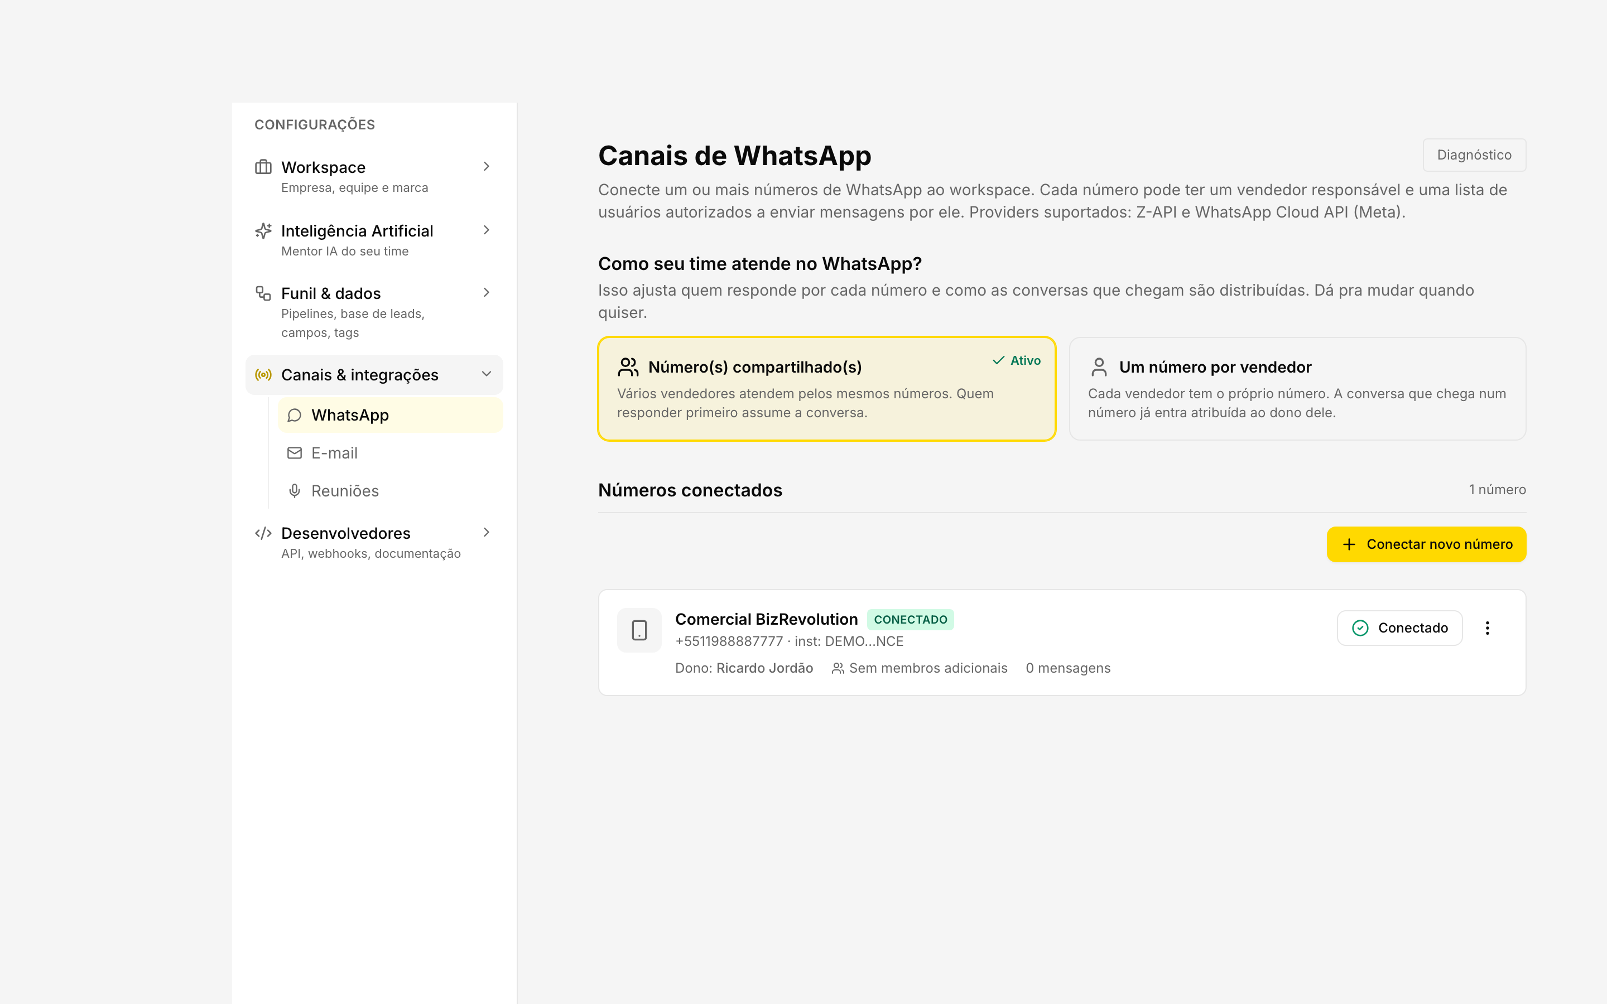The height and width of the screenshot is (1004, 1607).
Task: Click the Conectado status button
Action: tap(1400, 628)
